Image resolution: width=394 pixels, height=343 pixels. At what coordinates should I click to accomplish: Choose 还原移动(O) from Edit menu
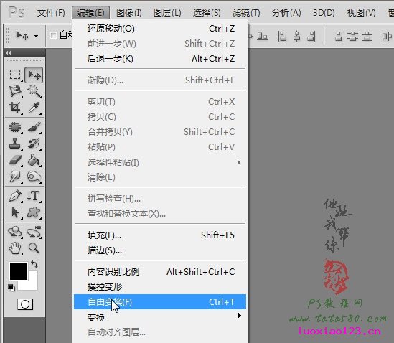(160, 29)
